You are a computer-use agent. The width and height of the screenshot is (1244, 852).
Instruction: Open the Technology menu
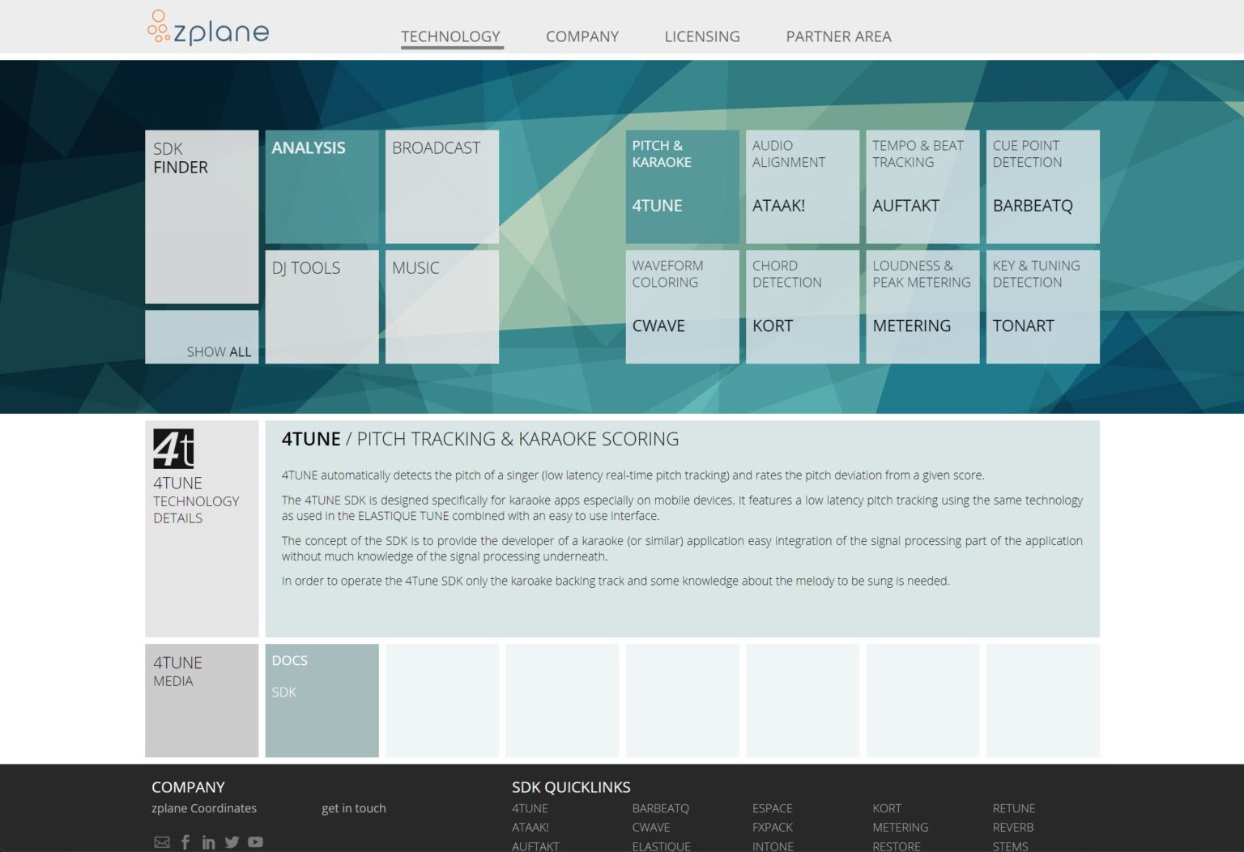tap(450, 36)
